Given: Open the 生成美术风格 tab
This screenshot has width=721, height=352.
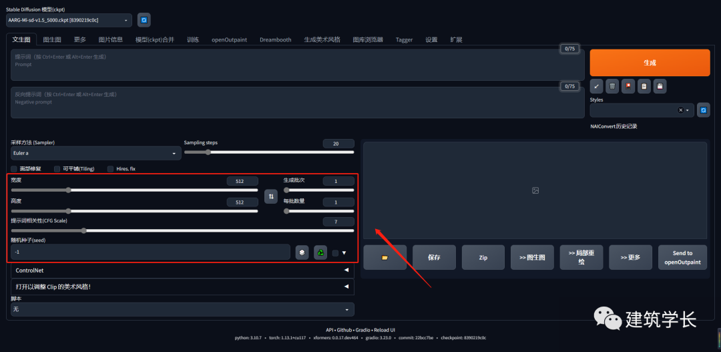Looking at the screenshot, I should point(322,39).
